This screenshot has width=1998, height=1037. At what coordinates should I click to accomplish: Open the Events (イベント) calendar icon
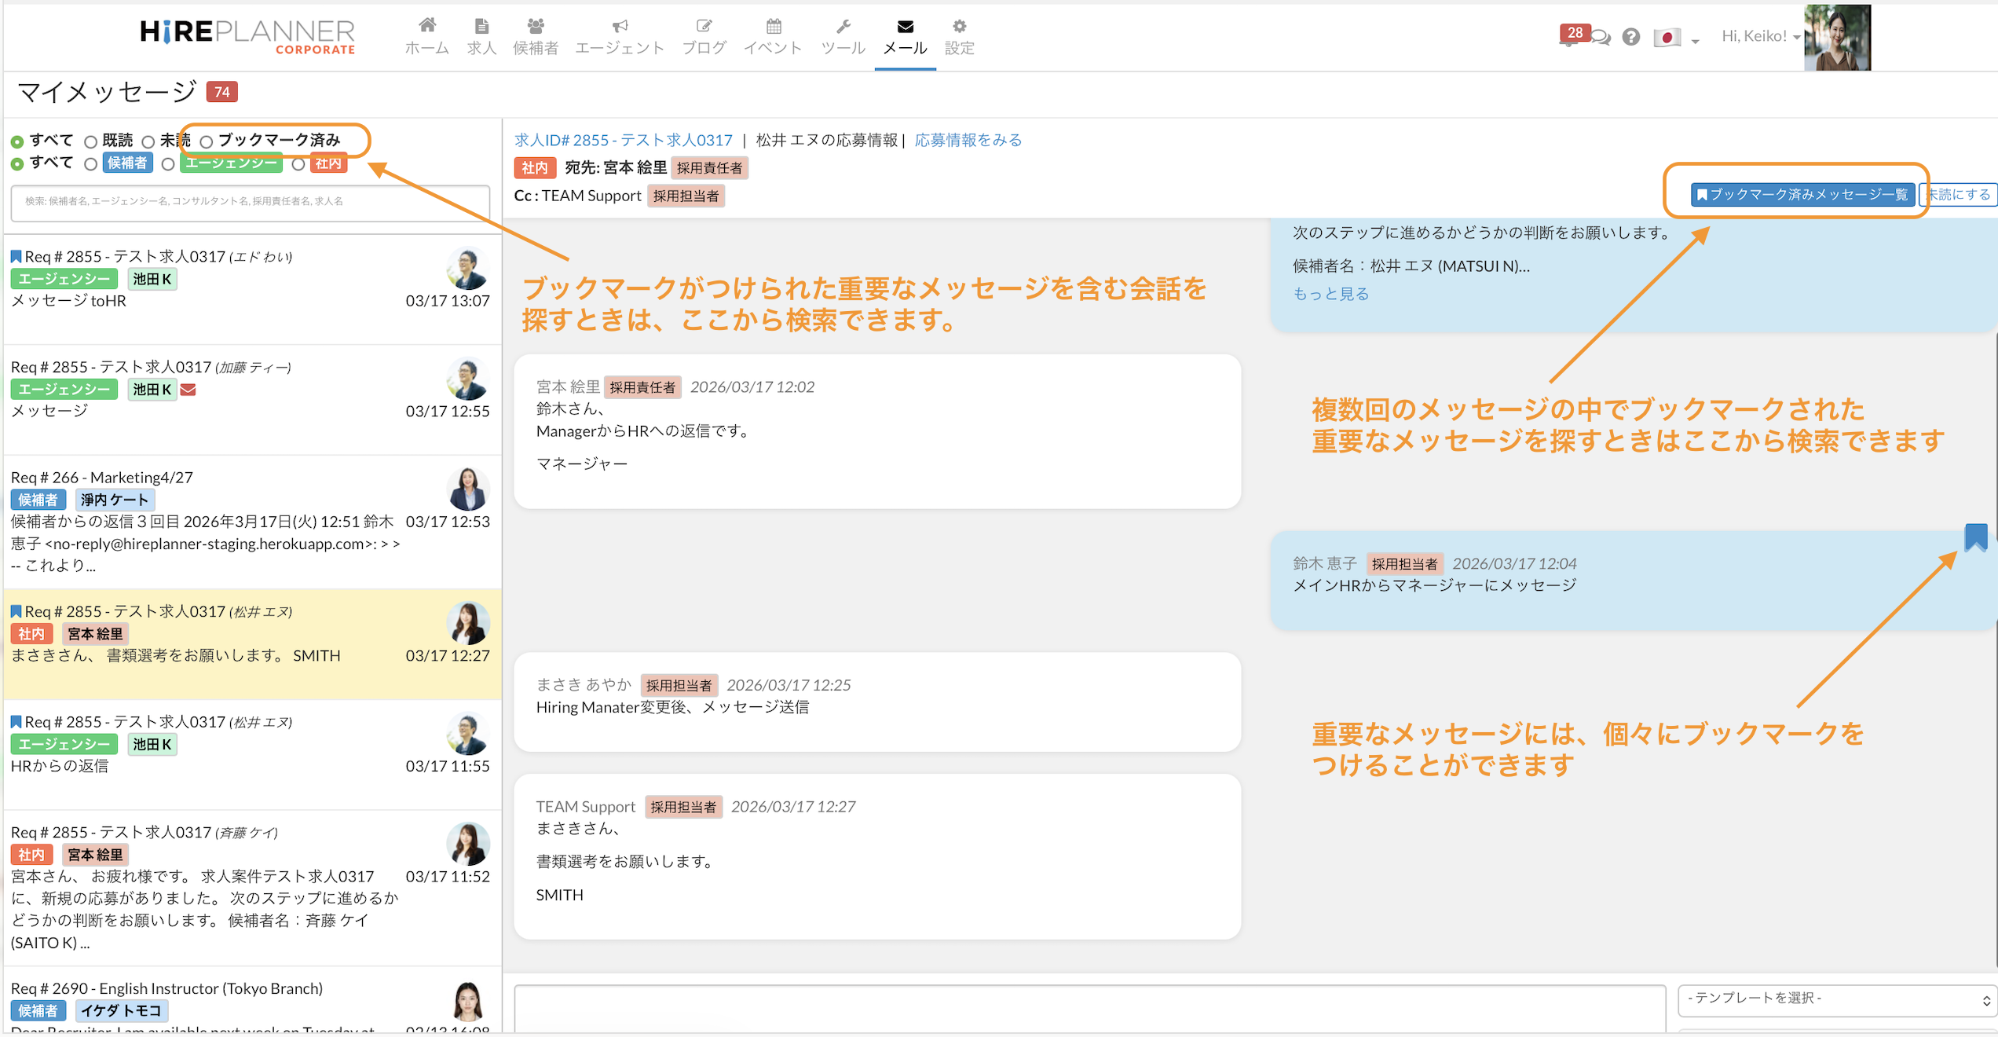click(773, 27)
